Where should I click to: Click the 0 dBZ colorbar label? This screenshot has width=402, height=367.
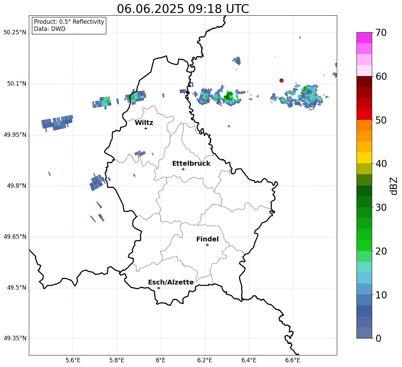click(378, 338)
